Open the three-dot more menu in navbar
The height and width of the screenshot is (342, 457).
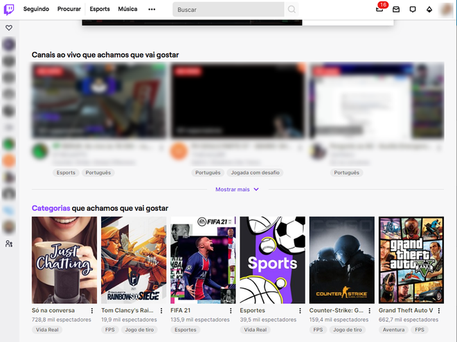pyautogui.click(x=152, y=9)
